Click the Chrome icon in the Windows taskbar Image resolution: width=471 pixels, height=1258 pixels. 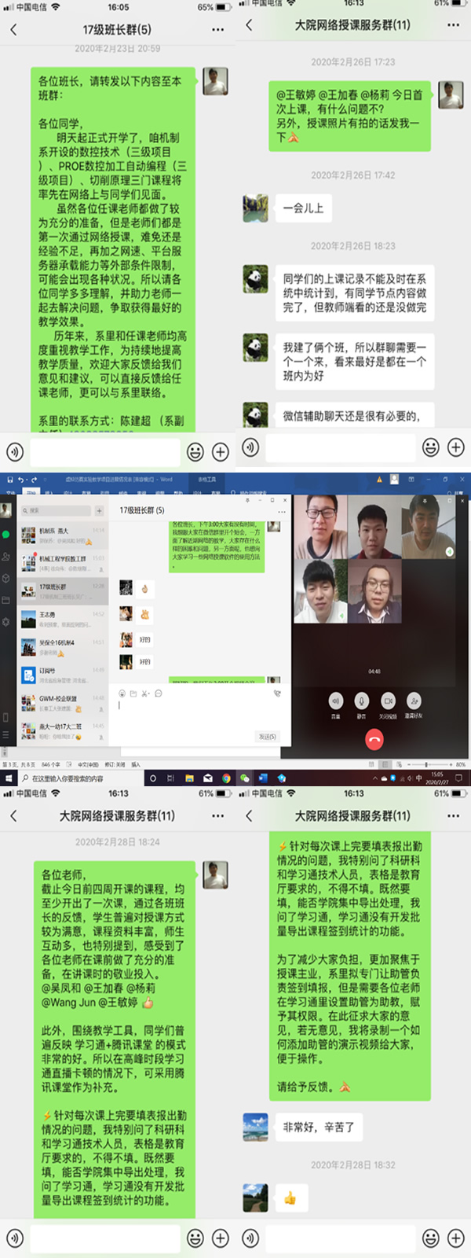pyautogui.click(x=226, y=778)
